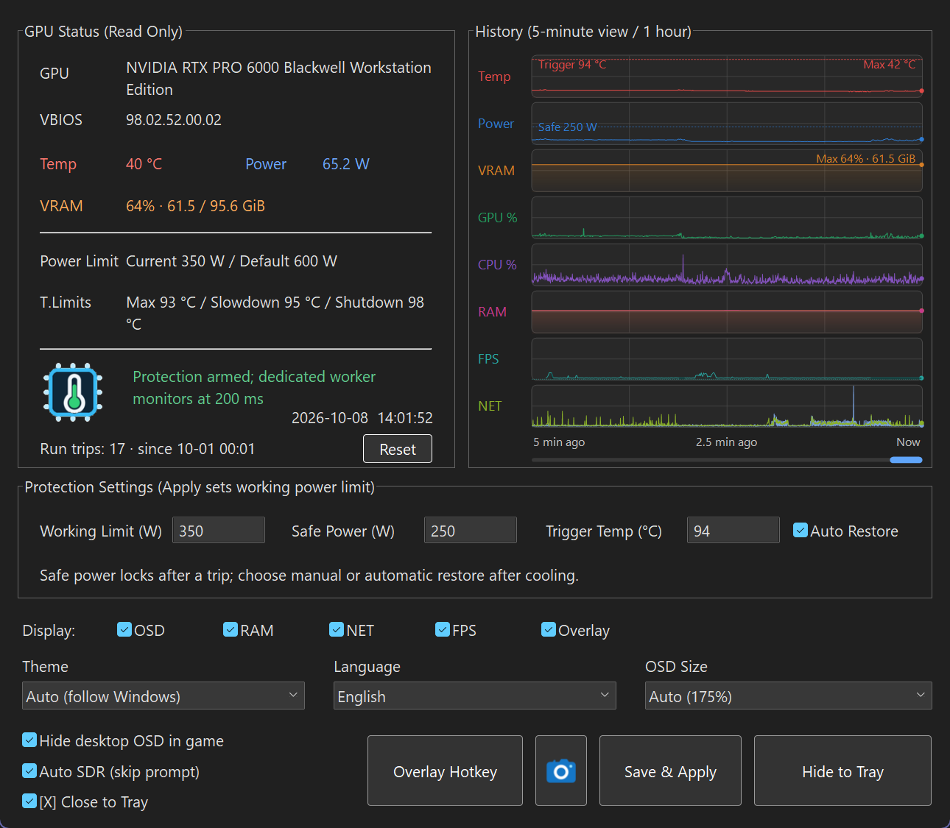Expand the Language combo box
This screenshot has height=828, width=950.
475,696
